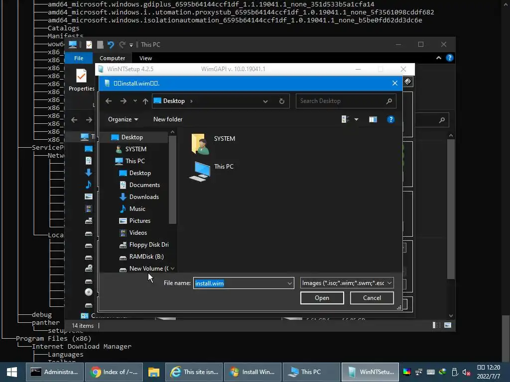Click the File name input field
This screenshot has width=510, height=382.
tap(240, 283)
